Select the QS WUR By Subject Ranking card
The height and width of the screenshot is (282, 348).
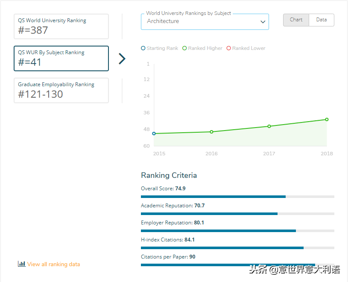(x=61, y=58)
